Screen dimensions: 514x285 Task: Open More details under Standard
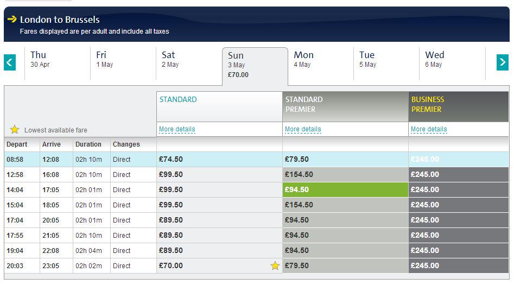[x=177, y=129]
